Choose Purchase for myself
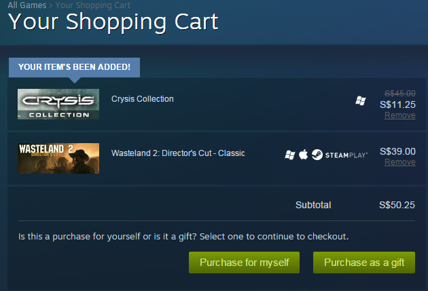Viewport: 428px width, 291px height. (x=245, y=263)
